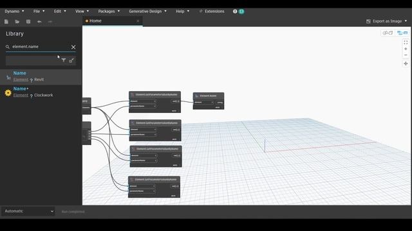The image size is (412, 231).
Task: Click the Export as Image icon
Action: (368, 21)
